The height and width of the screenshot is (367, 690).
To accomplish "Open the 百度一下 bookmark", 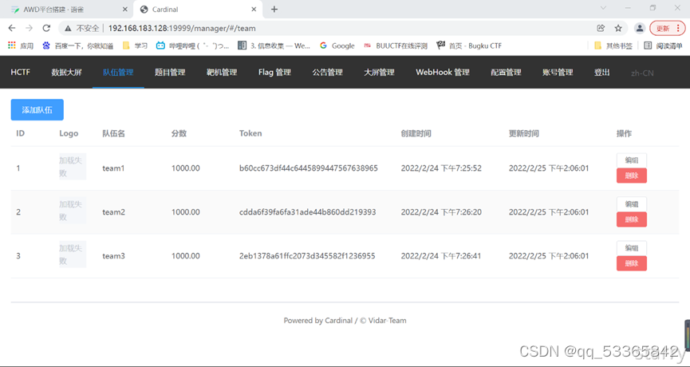I will [x=78, y=45].
